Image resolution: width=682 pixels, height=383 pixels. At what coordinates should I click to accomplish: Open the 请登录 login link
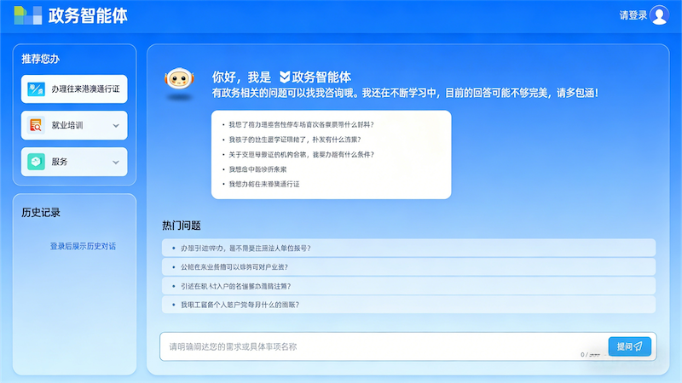coord(633,15)
